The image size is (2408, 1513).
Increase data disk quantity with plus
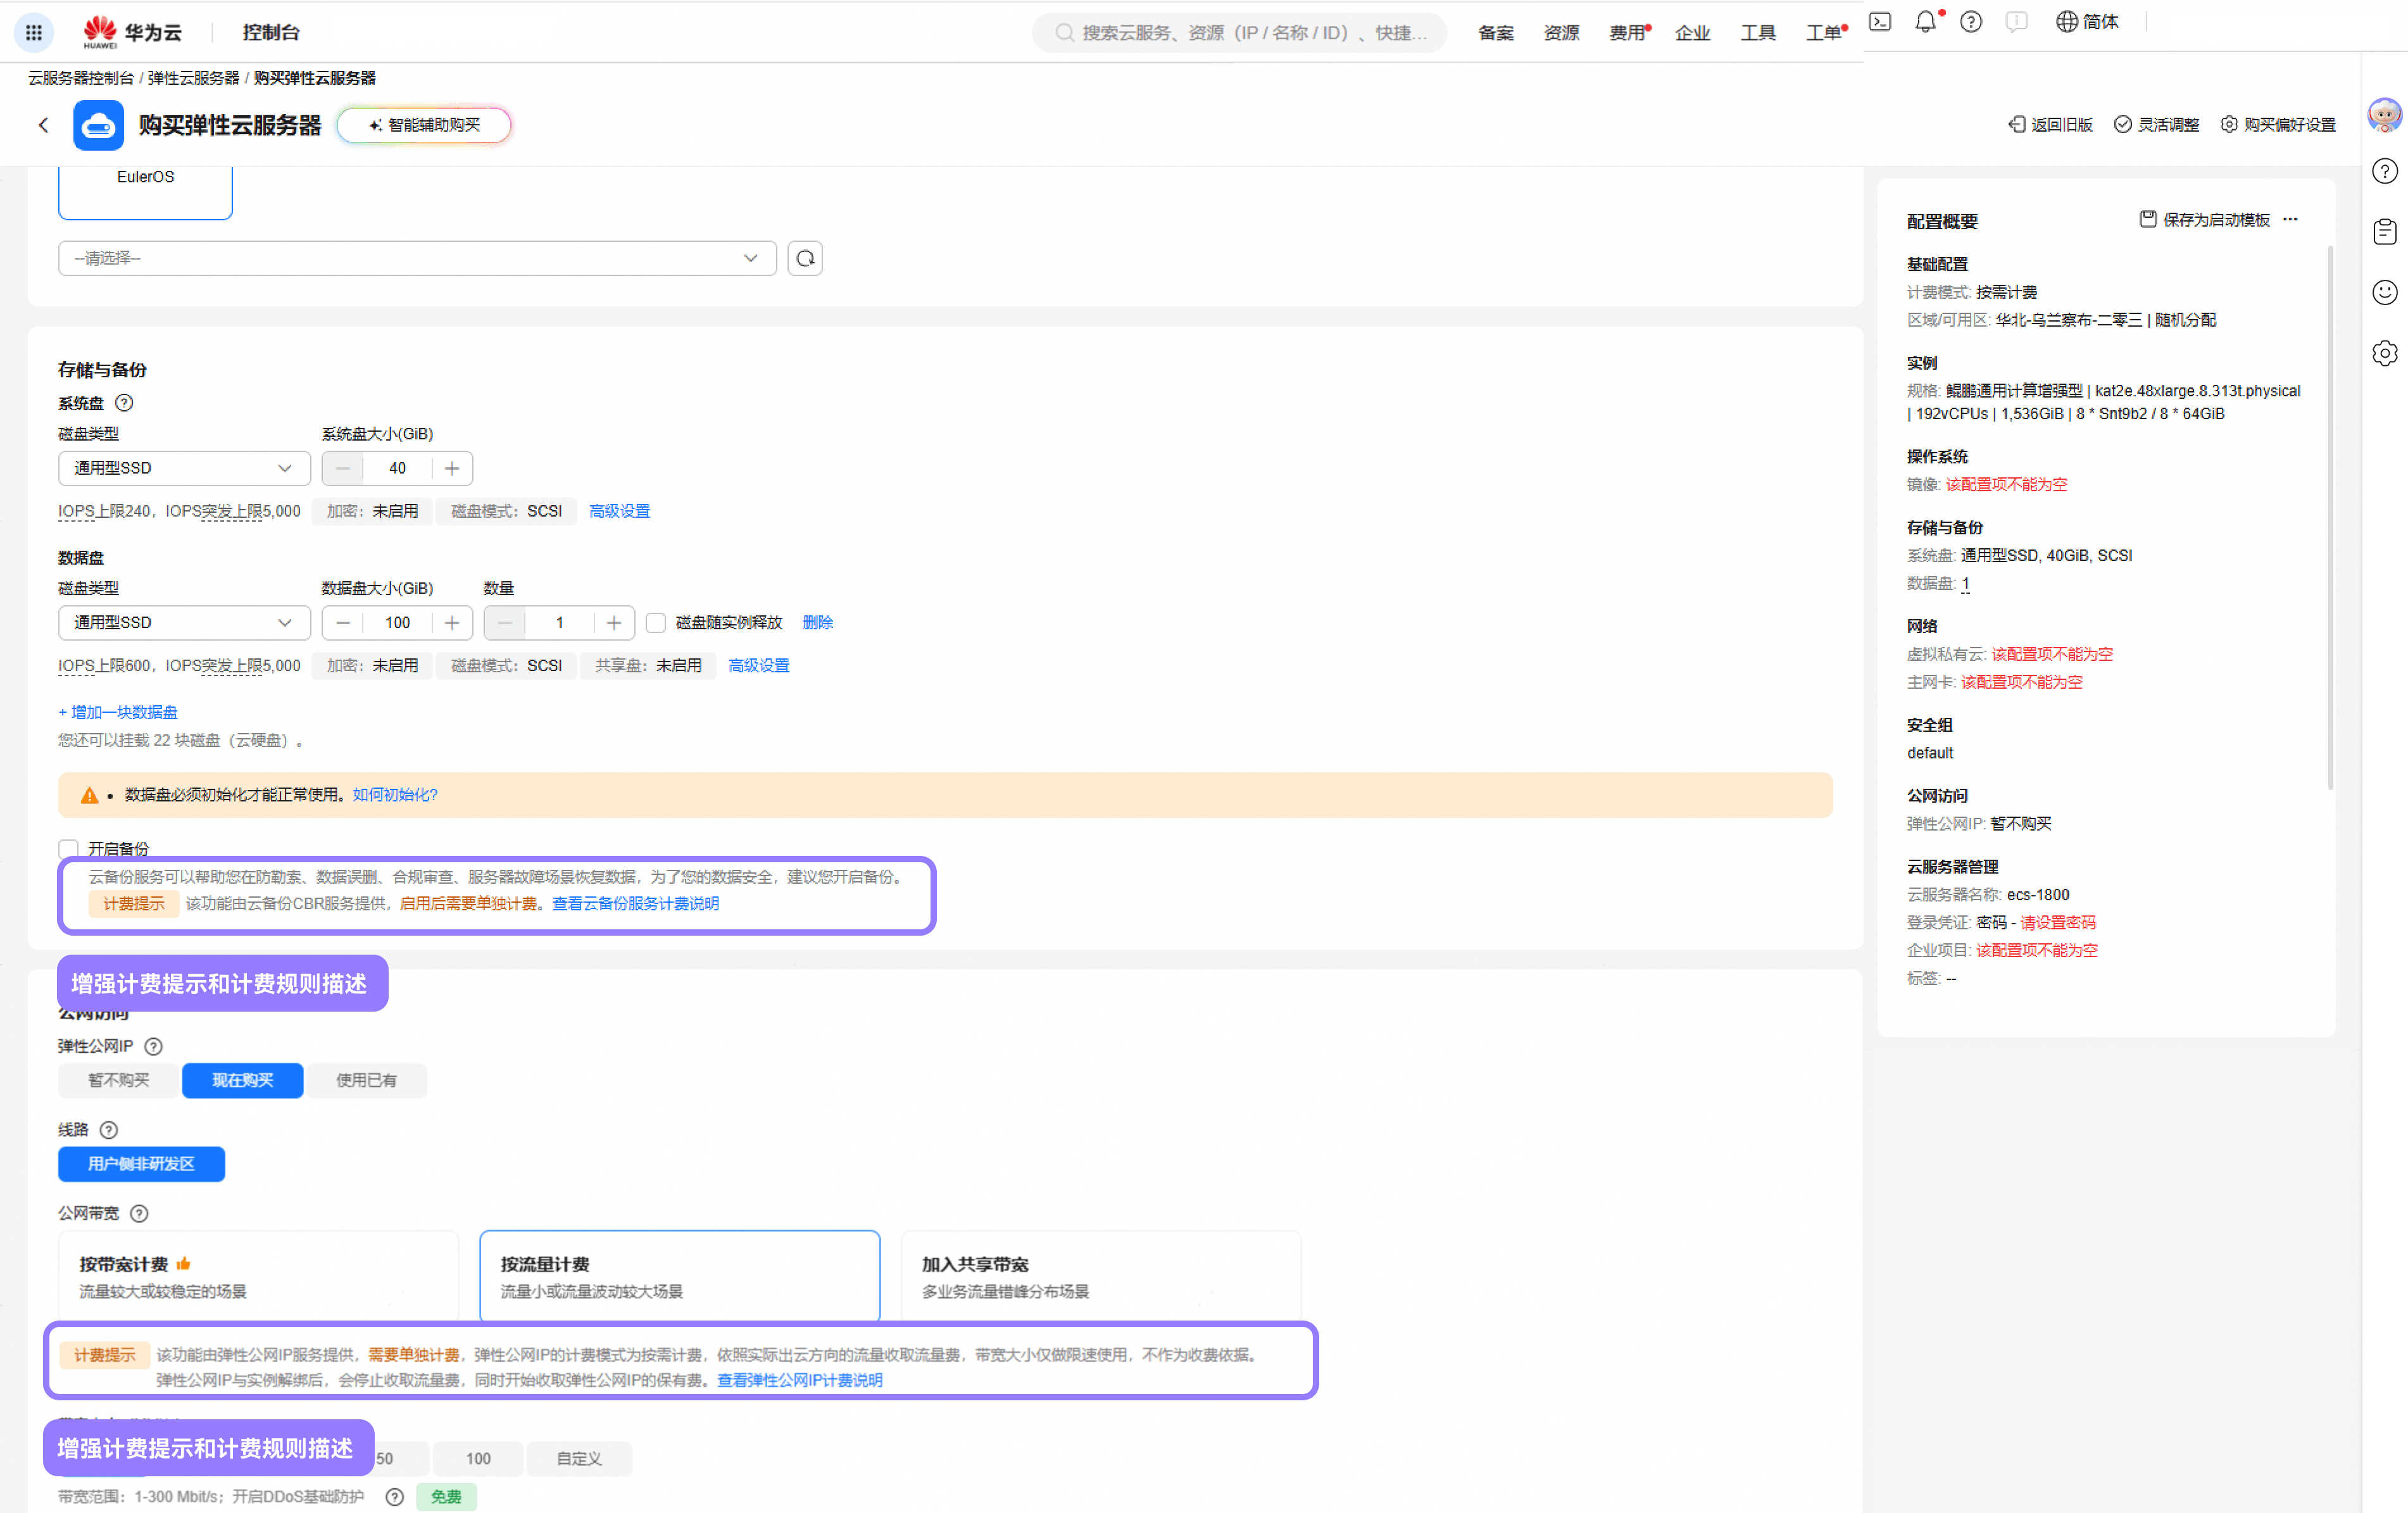[x=614, y=623]
